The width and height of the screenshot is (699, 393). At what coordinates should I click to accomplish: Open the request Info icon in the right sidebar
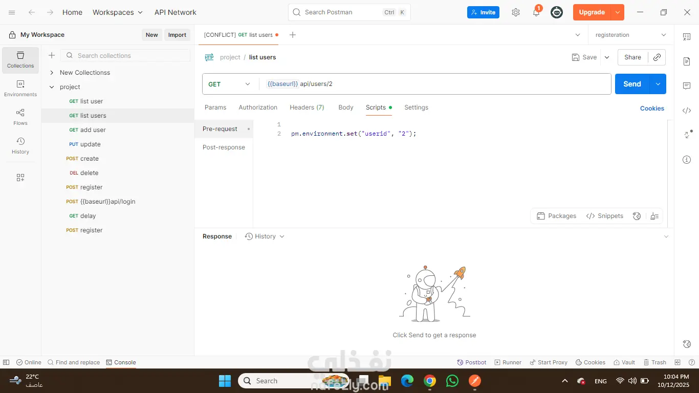point(687,160)
